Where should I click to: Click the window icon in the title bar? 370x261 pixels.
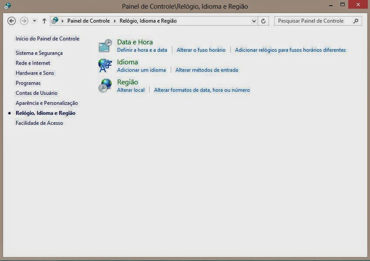(7, 6)
